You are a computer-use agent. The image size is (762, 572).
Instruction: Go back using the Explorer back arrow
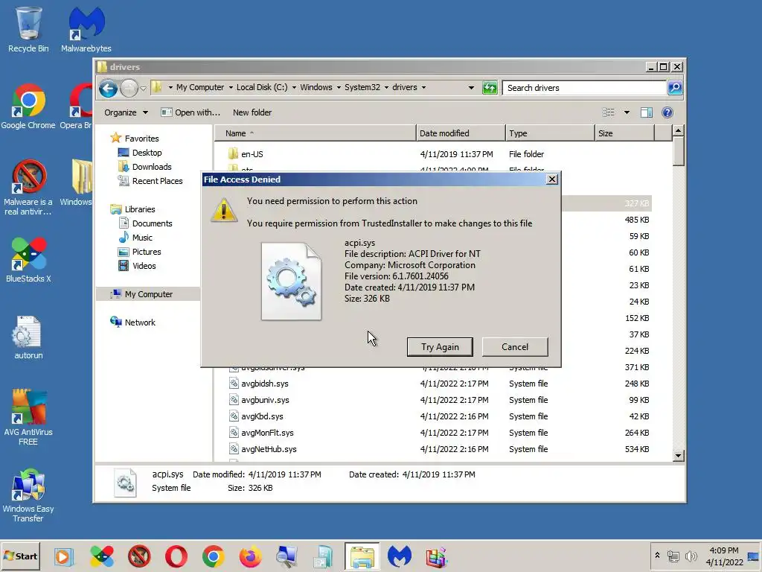coord(108,88)
